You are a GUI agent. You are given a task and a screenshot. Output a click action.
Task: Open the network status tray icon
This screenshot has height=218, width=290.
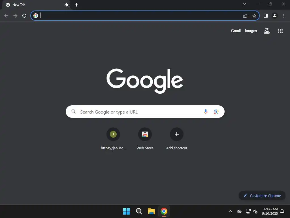[248, 211]
